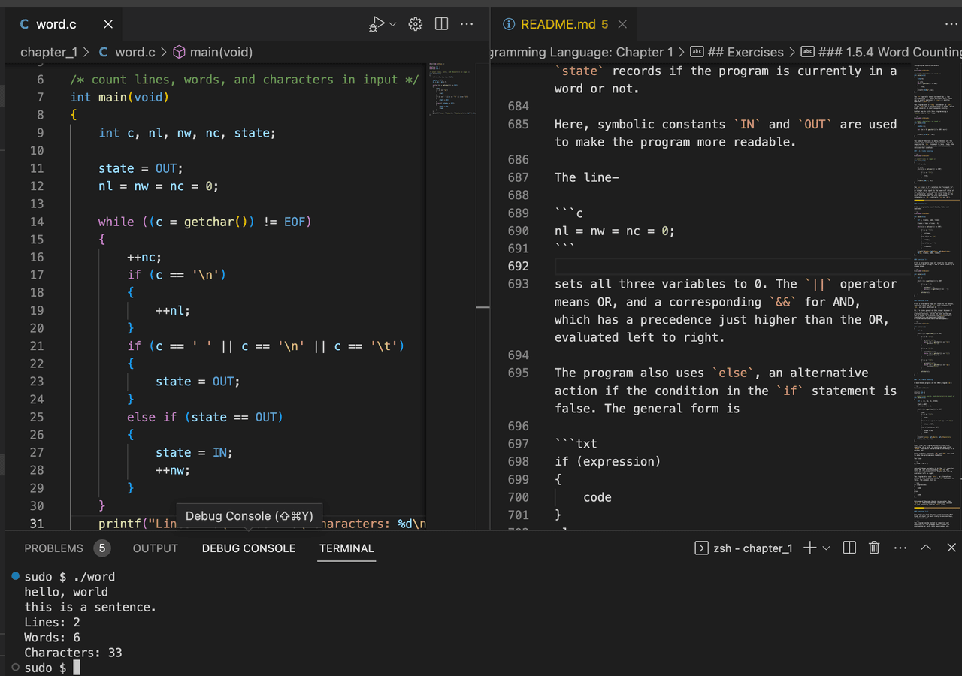
Task: Open More Actions for the word.c editor group
Action: click(x=467, y=24)
